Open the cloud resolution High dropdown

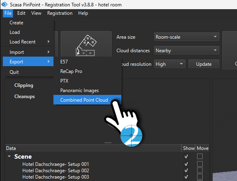(x=170, y=64)
